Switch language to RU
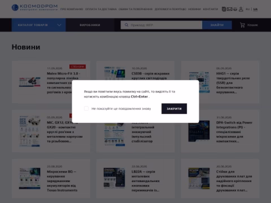This screenshot has height=203, width=271. click(x=248, y=9)
